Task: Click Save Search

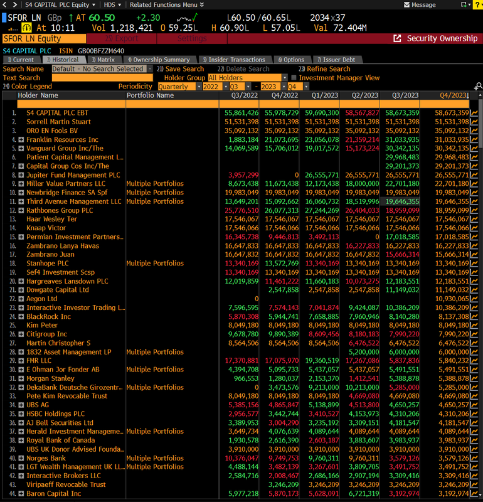Action: 180,69
